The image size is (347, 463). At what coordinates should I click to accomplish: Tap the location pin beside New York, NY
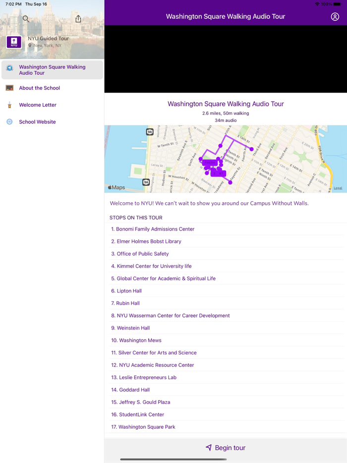pyautogui.click(x=30, y=46)
